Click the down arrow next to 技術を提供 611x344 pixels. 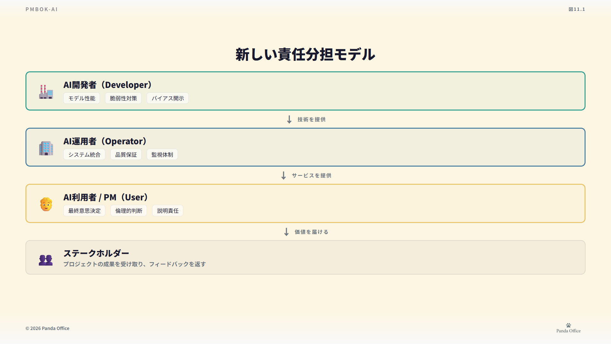pyautogui.click(x=289, y=119)
